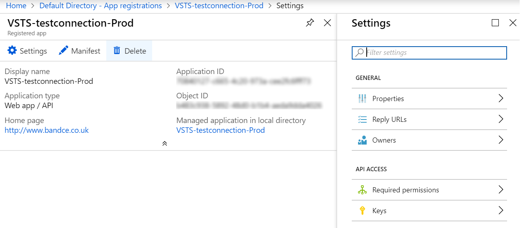Pin the VSTS-testconnection-Prod blade
Viewport: 520px width, 228px height.
[310, 23]
